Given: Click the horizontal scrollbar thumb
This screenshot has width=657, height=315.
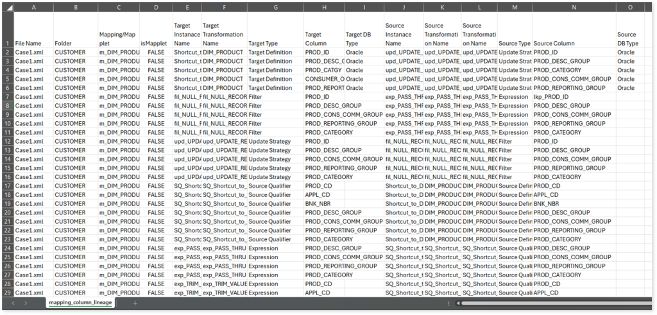Looking at the screenshot, I should pos(558,303).
